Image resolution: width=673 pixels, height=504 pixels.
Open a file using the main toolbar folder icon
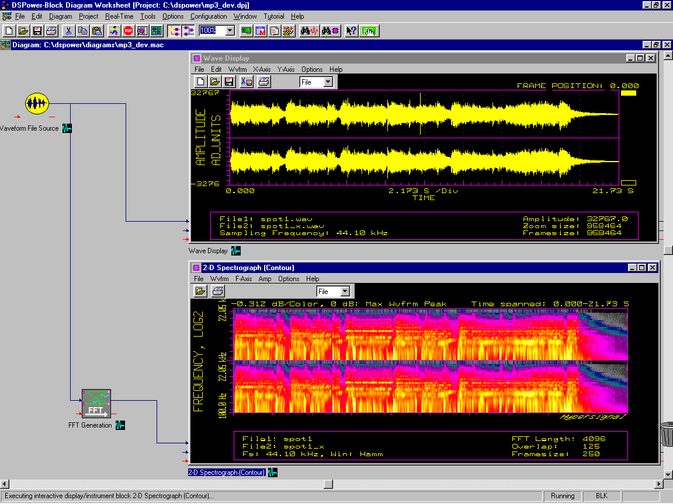[x=23, y=31]
